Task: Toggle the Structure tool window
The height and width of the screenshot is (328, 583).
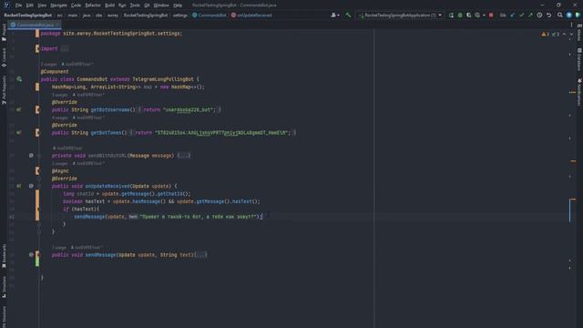Action: (4, 287)
